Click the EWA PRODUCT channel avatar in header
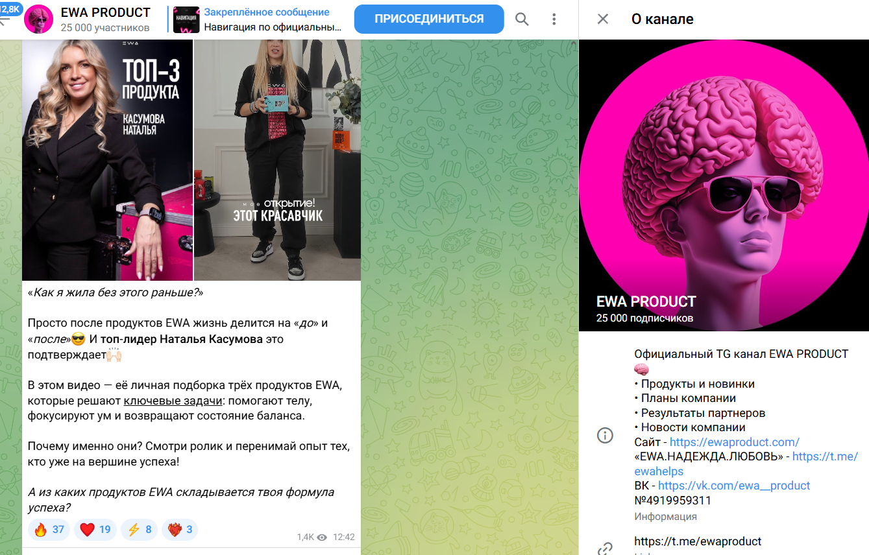869x555 pixels. point(38,19)
